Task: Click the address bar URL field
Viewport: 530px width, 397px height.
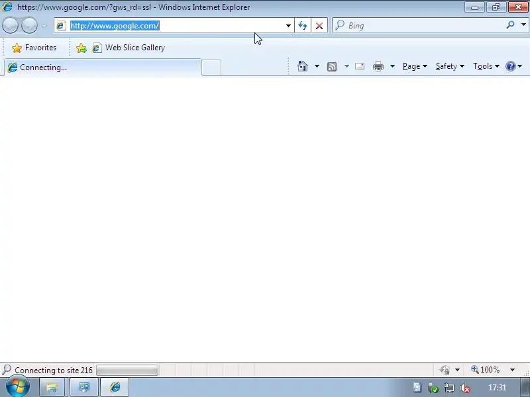Action: (176, 26)
